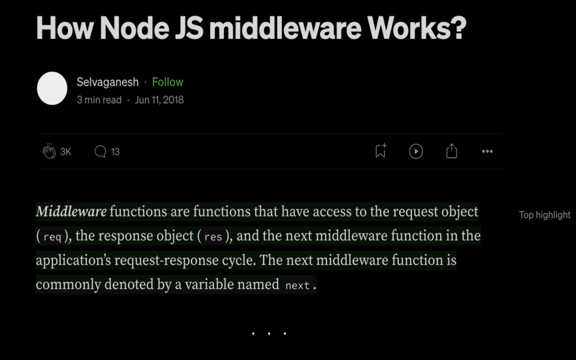Click the clap hands icon

point(49,152)
